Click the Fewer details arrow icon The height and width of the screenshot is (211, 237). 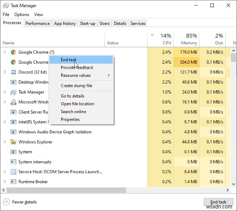coord(6,202)
